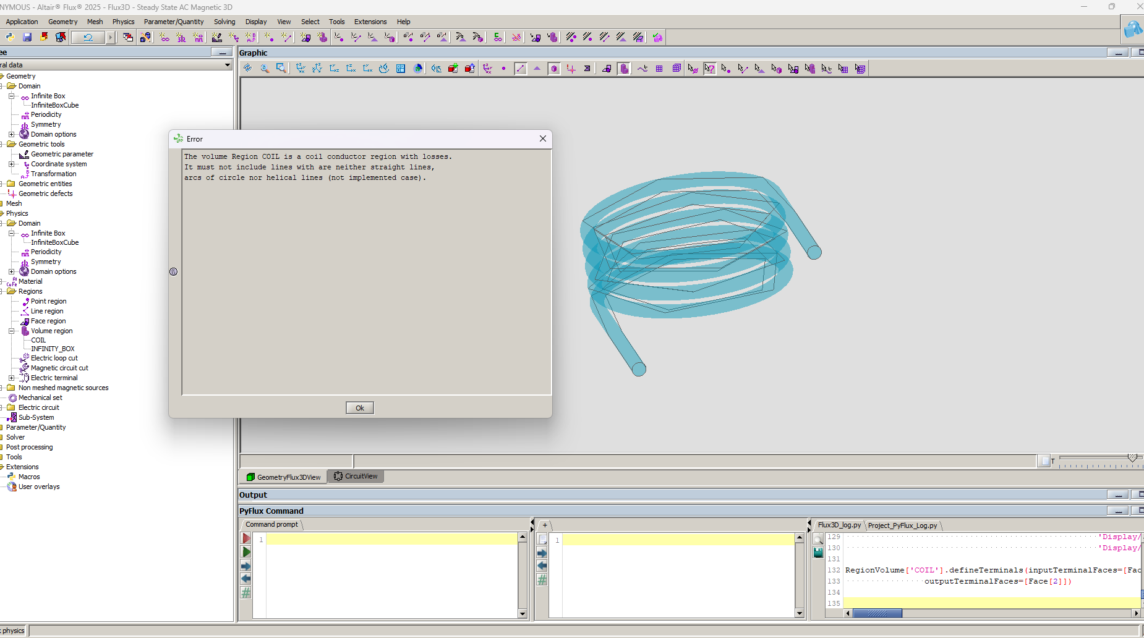Viewport: 1144px width, 638px height.
Task: Click the rotate view icon in Graphic toolbar
Action: pos(384,68)
